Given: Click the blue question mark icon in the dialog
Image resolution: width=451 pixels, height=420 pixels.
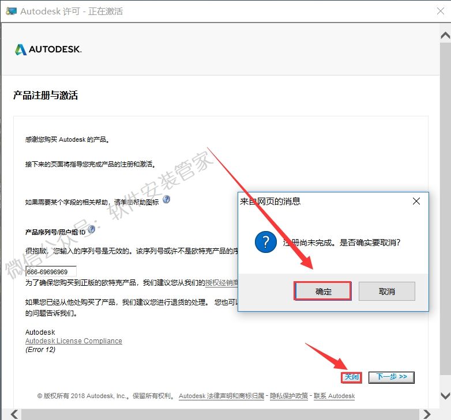Looking at the screenshot, I should 266,242.
